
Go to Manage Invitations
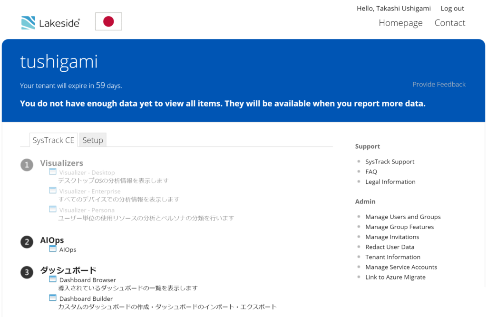[x=392, y=237]
